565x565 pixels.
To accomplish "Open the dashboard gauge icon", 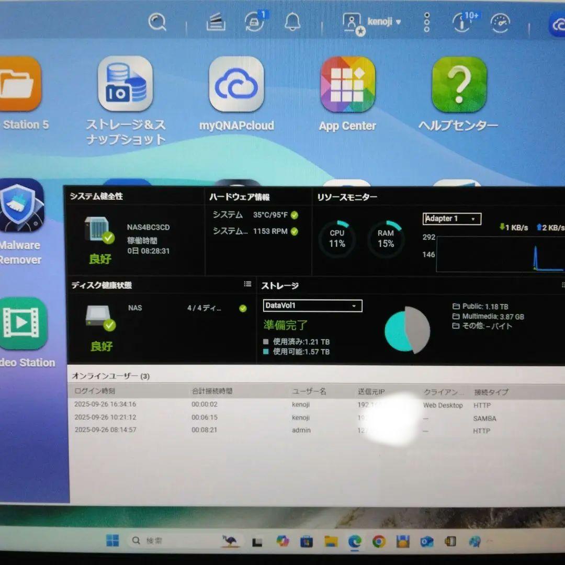I will coord(500,24).
